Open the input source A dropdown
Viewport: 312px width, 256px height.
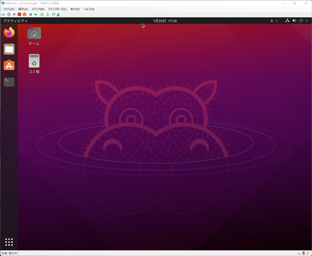274,21
